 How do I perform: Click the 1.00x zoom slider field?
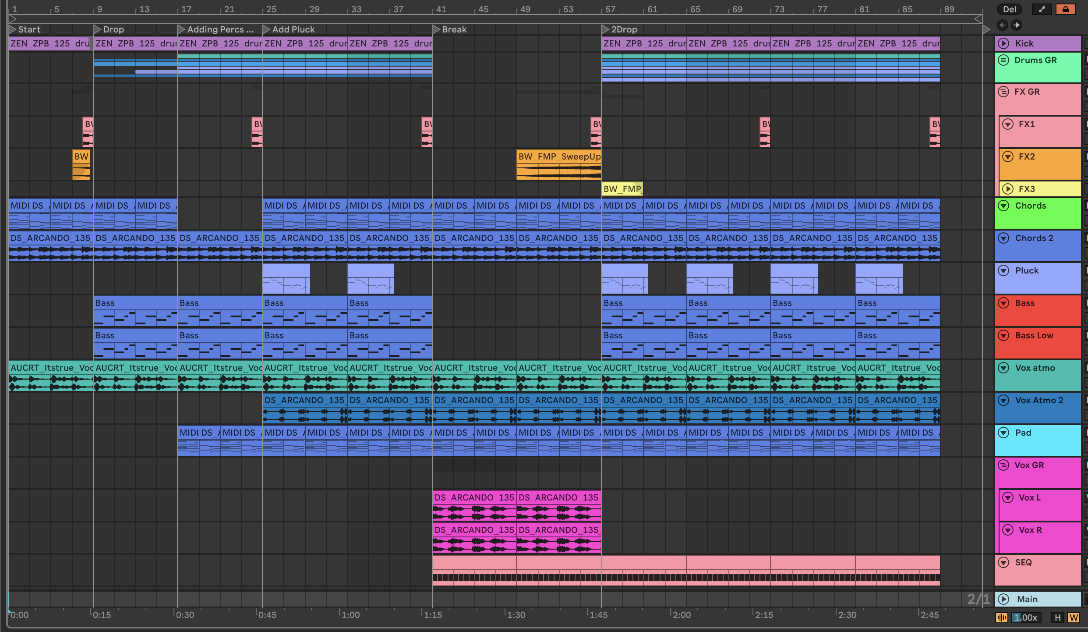pyautogui.click(x=1026, y=618)
